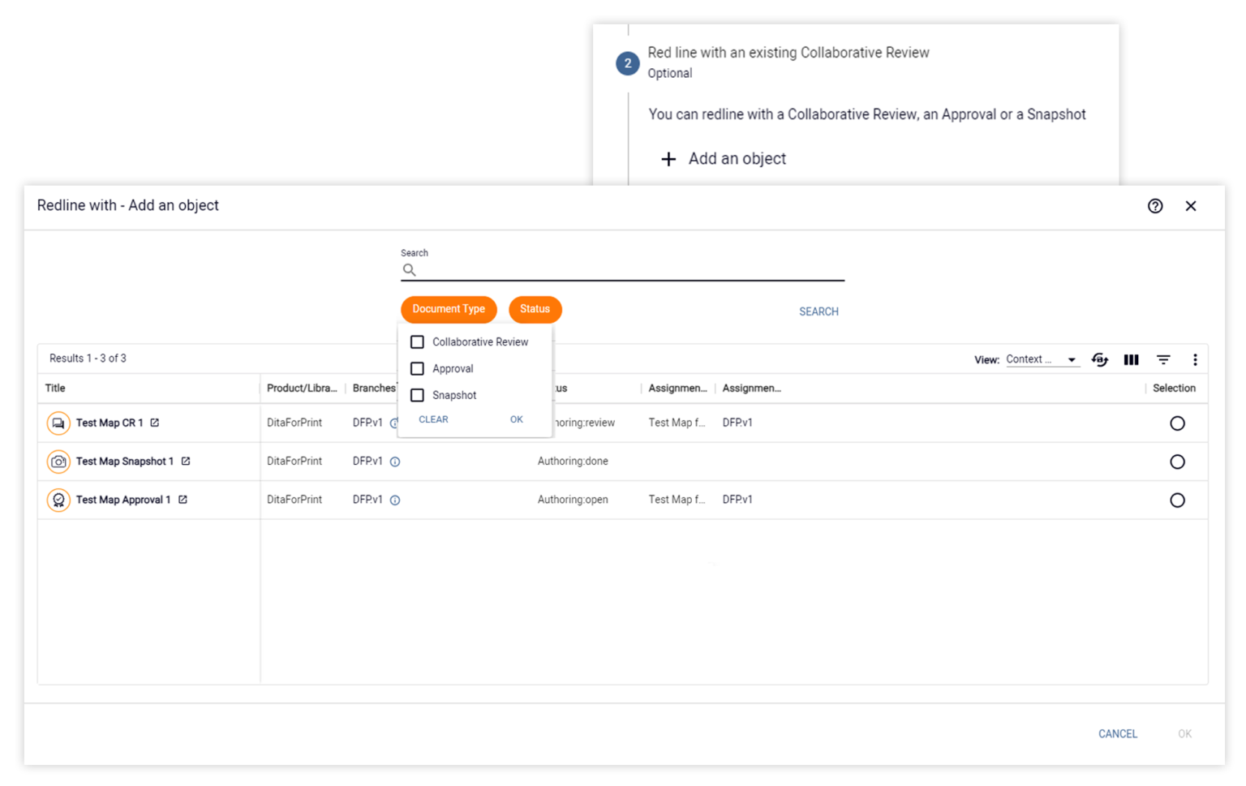Close the Redline with dialog
The width and height of the screenshot is (1246, 786).
[1191, 206]
